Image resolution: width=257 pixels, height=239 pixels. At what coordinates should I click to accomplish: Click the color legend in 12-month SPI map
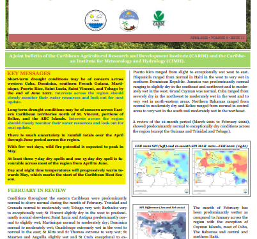[196, 178]
